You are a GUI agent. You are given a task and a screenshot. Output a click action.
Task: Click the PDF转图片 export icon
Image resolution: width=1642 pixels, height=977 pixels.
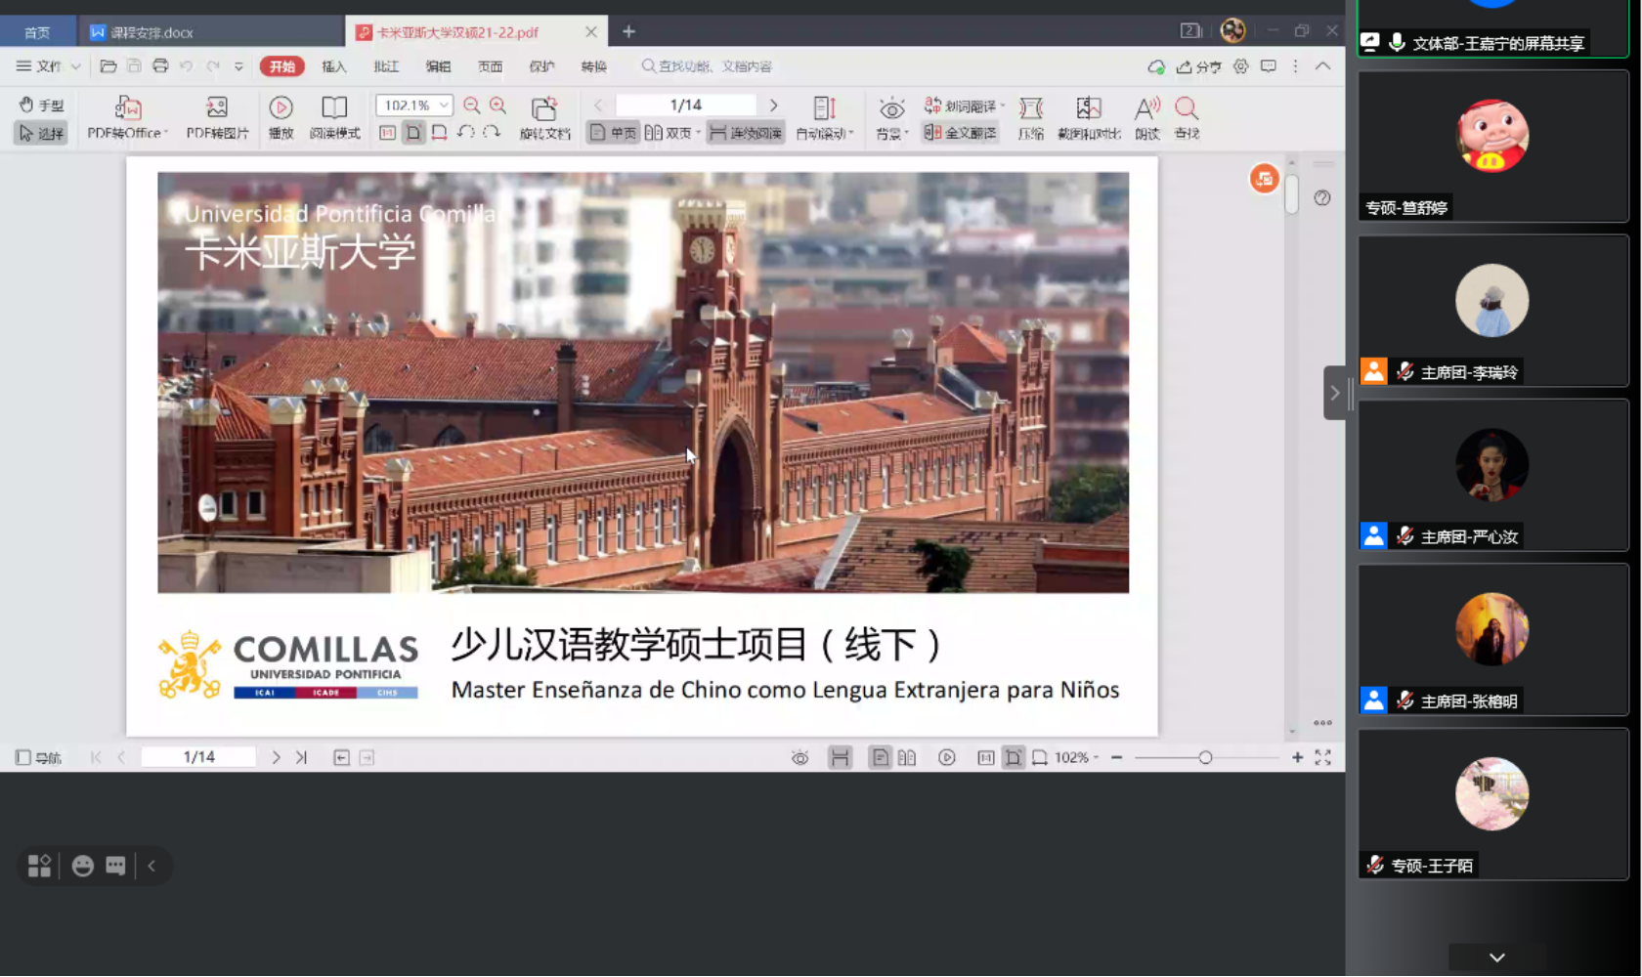click(x=217, y=107)
